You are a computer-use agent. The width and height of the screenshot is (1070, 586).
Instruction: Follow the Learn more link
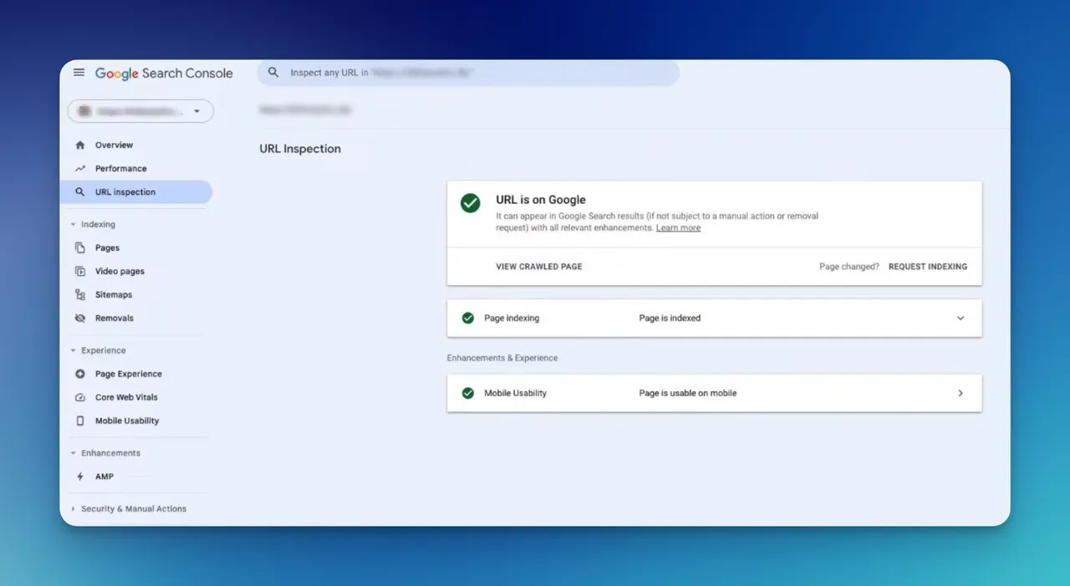pos(678,228)
